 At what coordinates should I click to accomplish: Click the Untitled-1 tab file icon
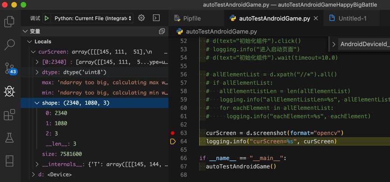[332, 18]
